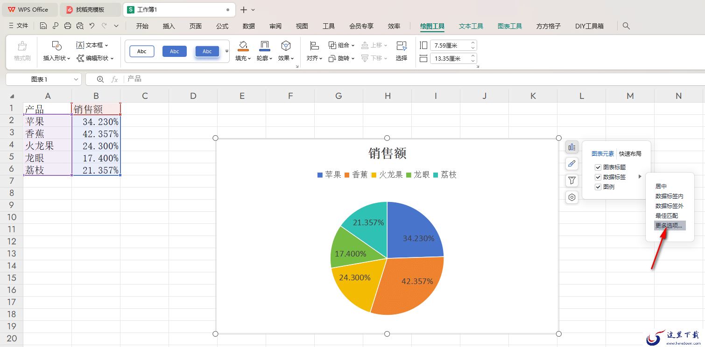The image size is (705, 347).
Task: Select 最佳匹配 option
Action: pyautogui.click(x=666, y=215)
